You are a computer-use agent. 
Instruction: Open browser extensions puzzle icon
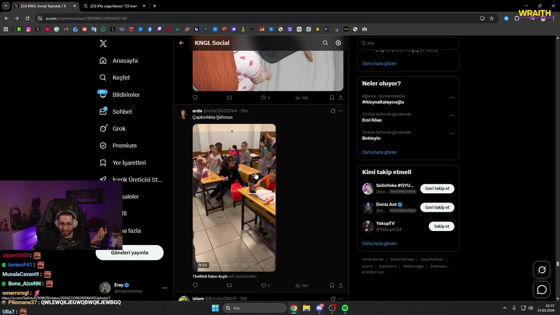pyautogui.click(x=517, y=18)
